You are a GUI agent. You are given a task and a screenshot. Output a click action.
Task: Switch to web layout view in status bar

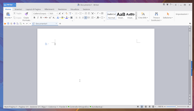[150, 107]
